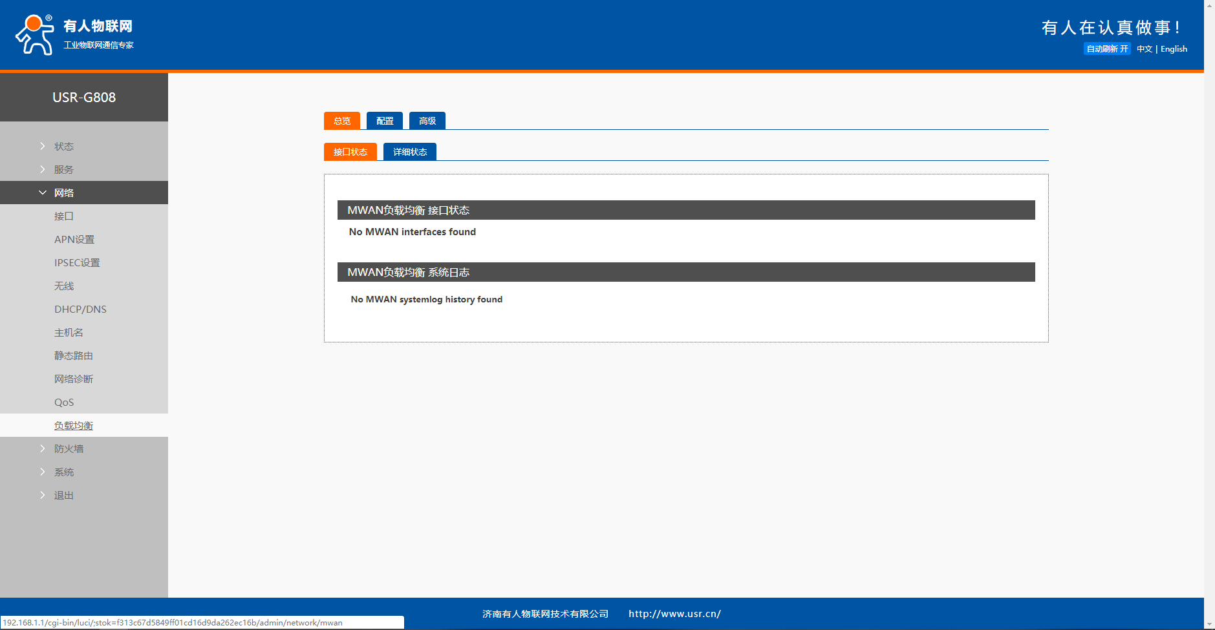1215x630 pixels.
Task: Toggle the auto refresh button
Action: click(x=1106, y=49)
